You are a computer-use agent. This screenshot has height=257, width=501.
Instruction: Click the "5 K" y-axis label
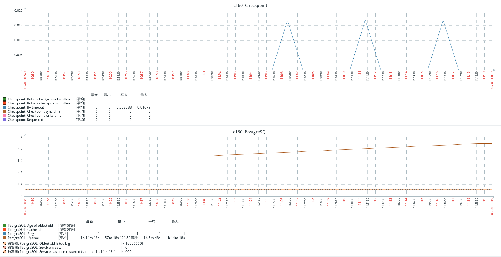[20, 137]
